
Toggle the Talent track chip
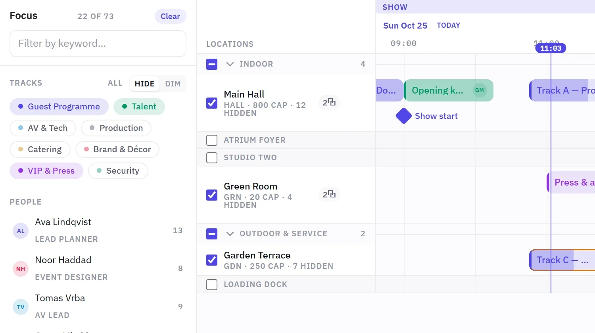pos(139,107)
